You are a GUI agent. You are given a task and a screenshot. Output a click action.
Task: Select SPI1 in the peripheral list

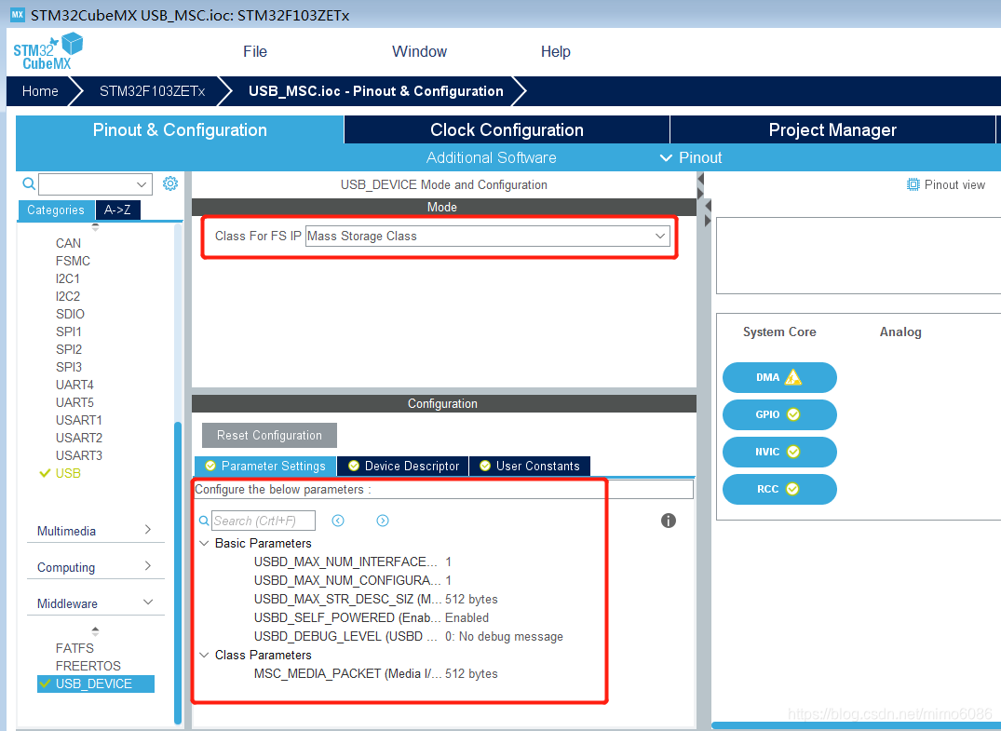[68, 332]
